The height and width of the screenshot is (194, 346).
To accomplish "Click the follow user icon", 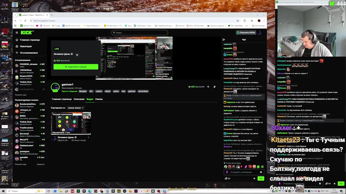I will (214, 87).
